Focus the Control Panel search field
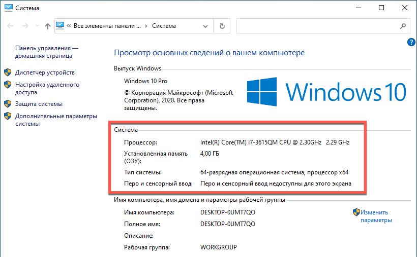Viewport: 417px width, 257px height. (x=323, y=26)
